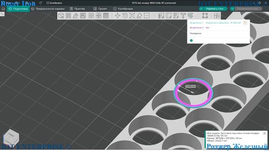Activate the Scale tool
The image size is (269, 151).
coord(132,16)
